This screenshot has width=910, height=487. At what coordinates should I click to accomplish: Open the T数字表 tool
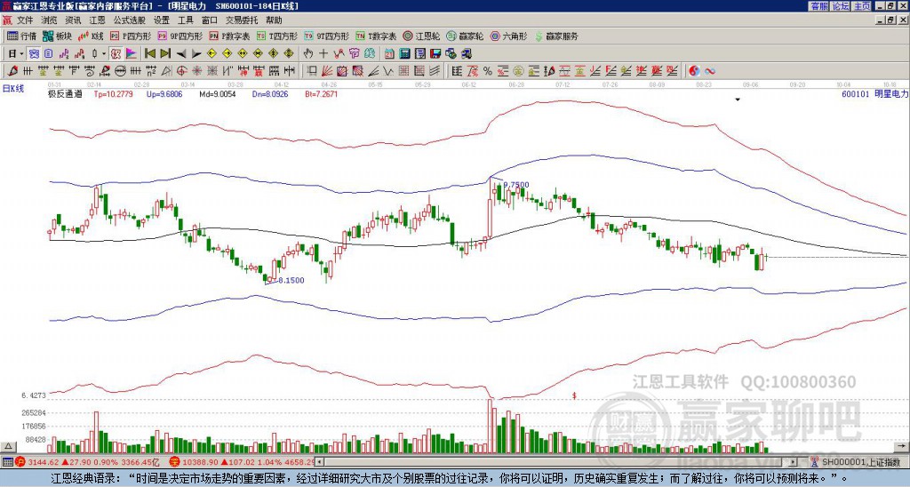376,36
